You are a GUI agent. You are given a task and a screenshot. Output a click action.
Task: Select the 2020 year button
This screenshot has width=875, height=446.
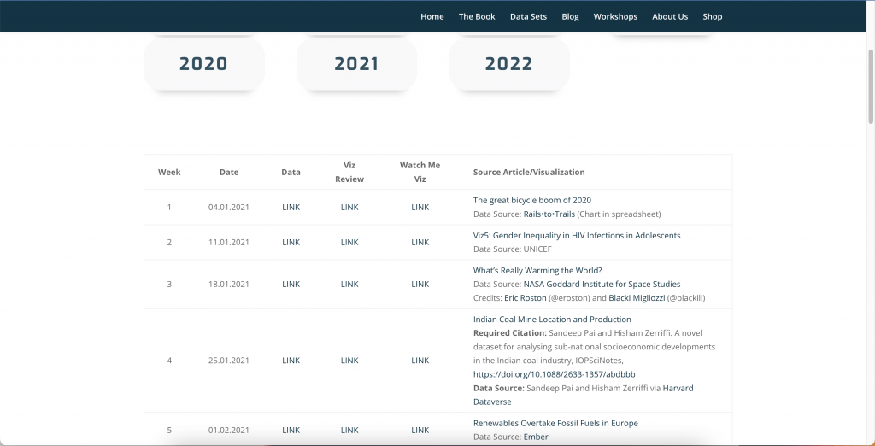click(203, 64)
